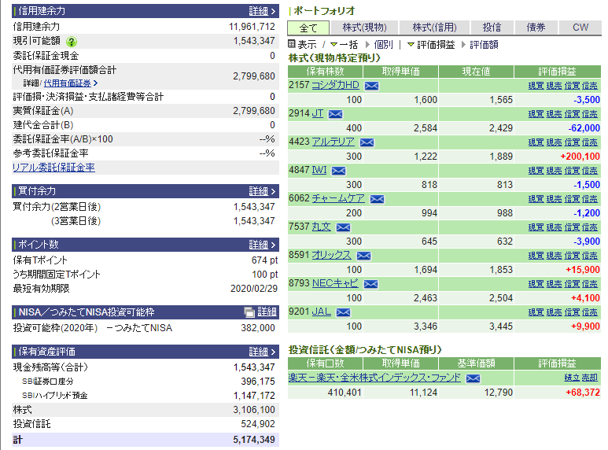The width and height of the screenshot is (608, 450).
Task: Open the mail icon for JAL
Action: [343, 312]
